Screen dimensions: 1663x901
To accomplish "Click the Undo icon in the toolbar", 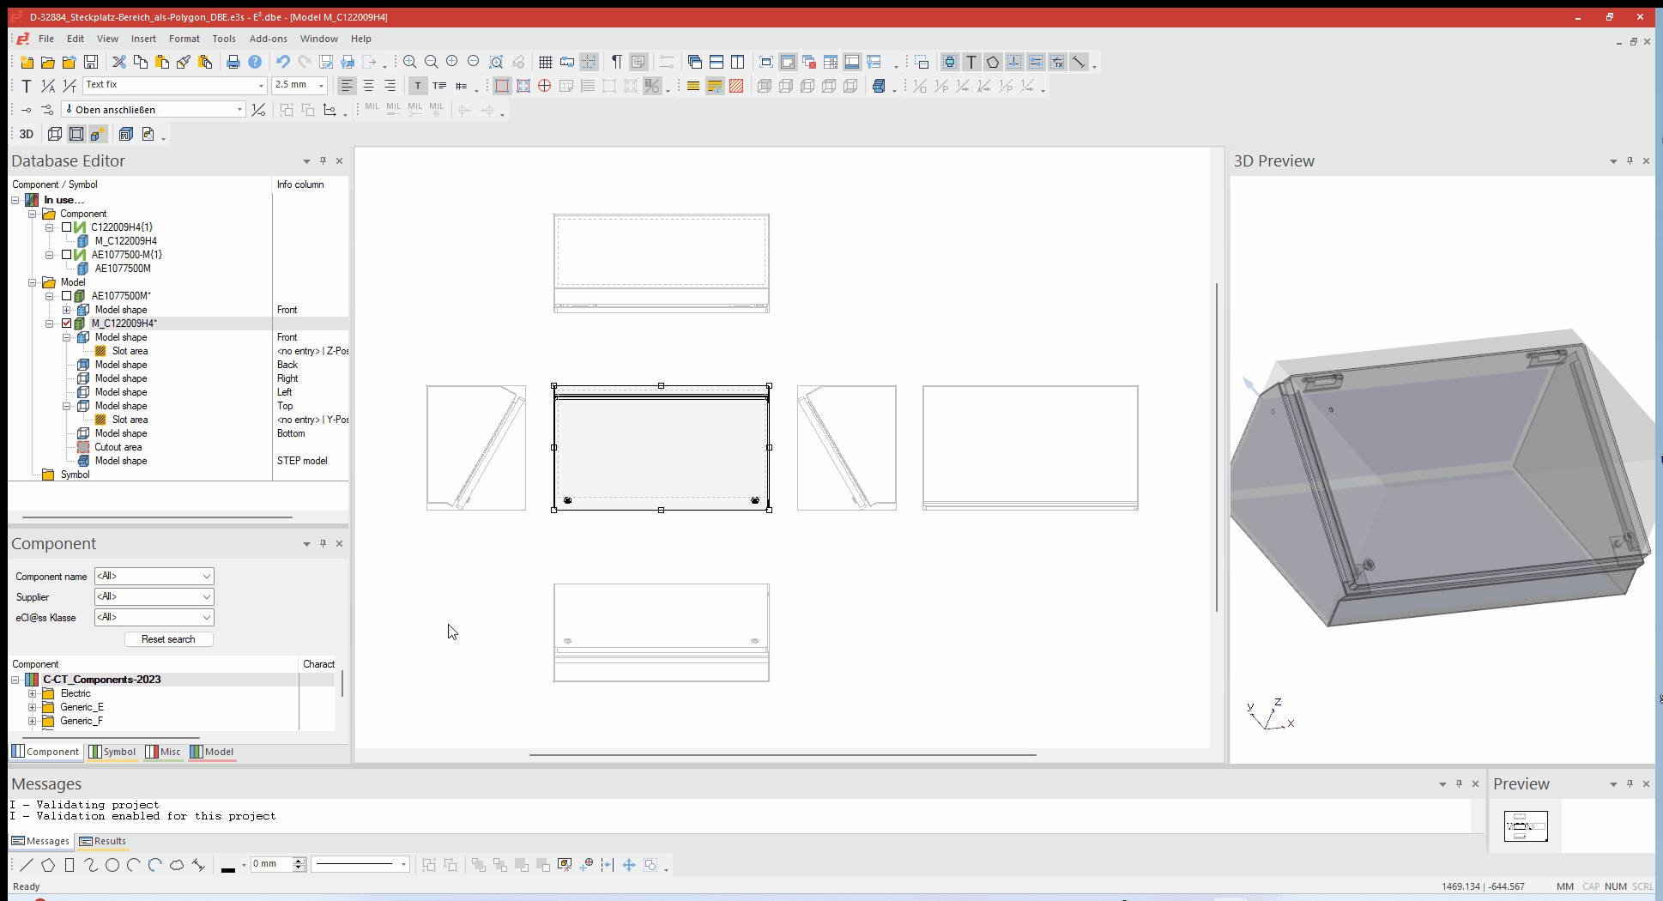I will 283,62.
